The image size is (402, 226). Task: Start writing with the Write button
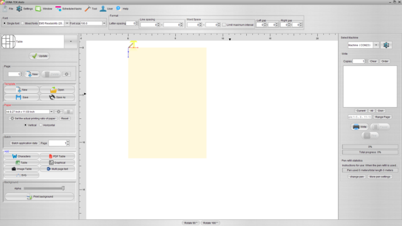click(x=360, y=127)
